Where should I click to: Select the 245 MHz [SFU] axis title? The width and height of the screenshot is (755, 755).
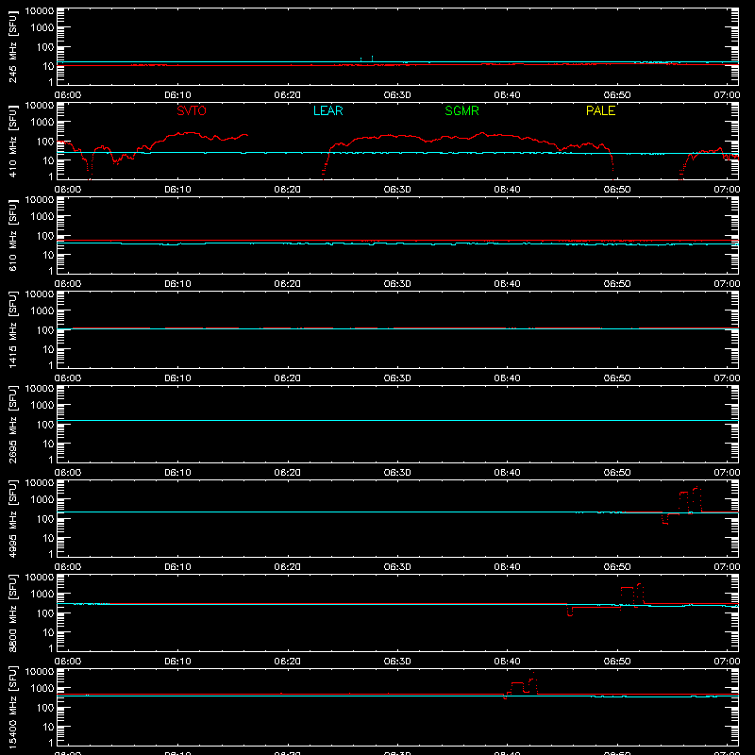12,46
